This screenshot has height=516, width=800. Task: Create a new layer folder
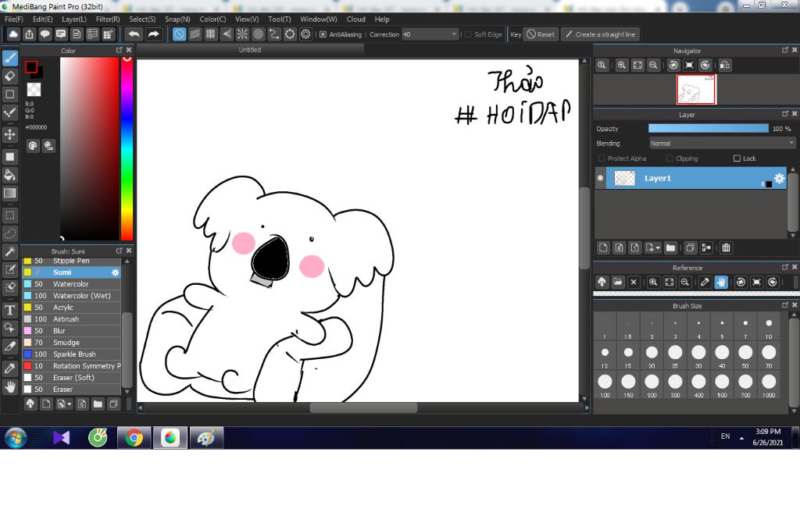pos(670,247)
